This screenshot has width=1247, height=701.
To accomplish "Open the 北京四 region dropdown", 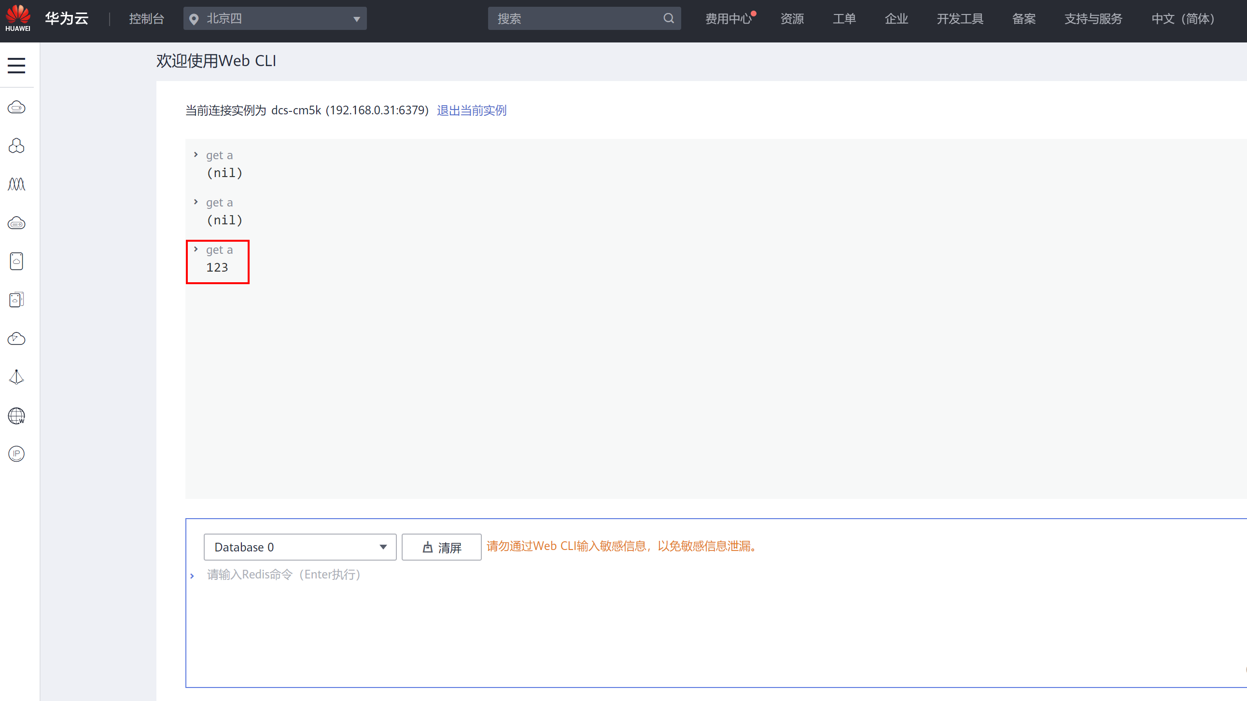I will [275, 19].
